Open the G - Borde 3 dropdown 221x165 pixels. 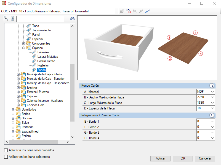coord(212,133)
